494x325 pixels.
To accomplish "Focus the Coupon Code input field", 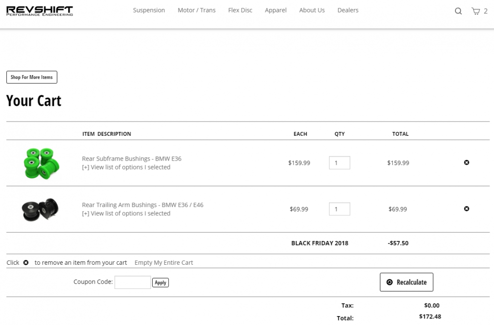I will click(132, 282).
